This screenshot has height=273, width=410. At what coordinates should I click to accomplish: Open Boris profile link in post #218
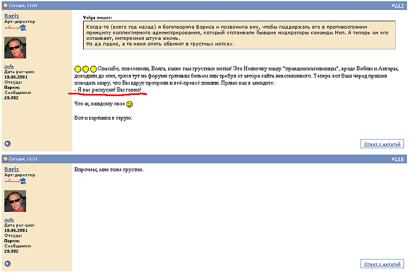click(x=11, y=169)
